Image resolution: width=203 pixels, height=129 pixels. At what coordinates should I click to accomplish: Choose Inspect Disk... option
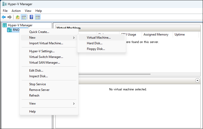[x=49, y=76]
